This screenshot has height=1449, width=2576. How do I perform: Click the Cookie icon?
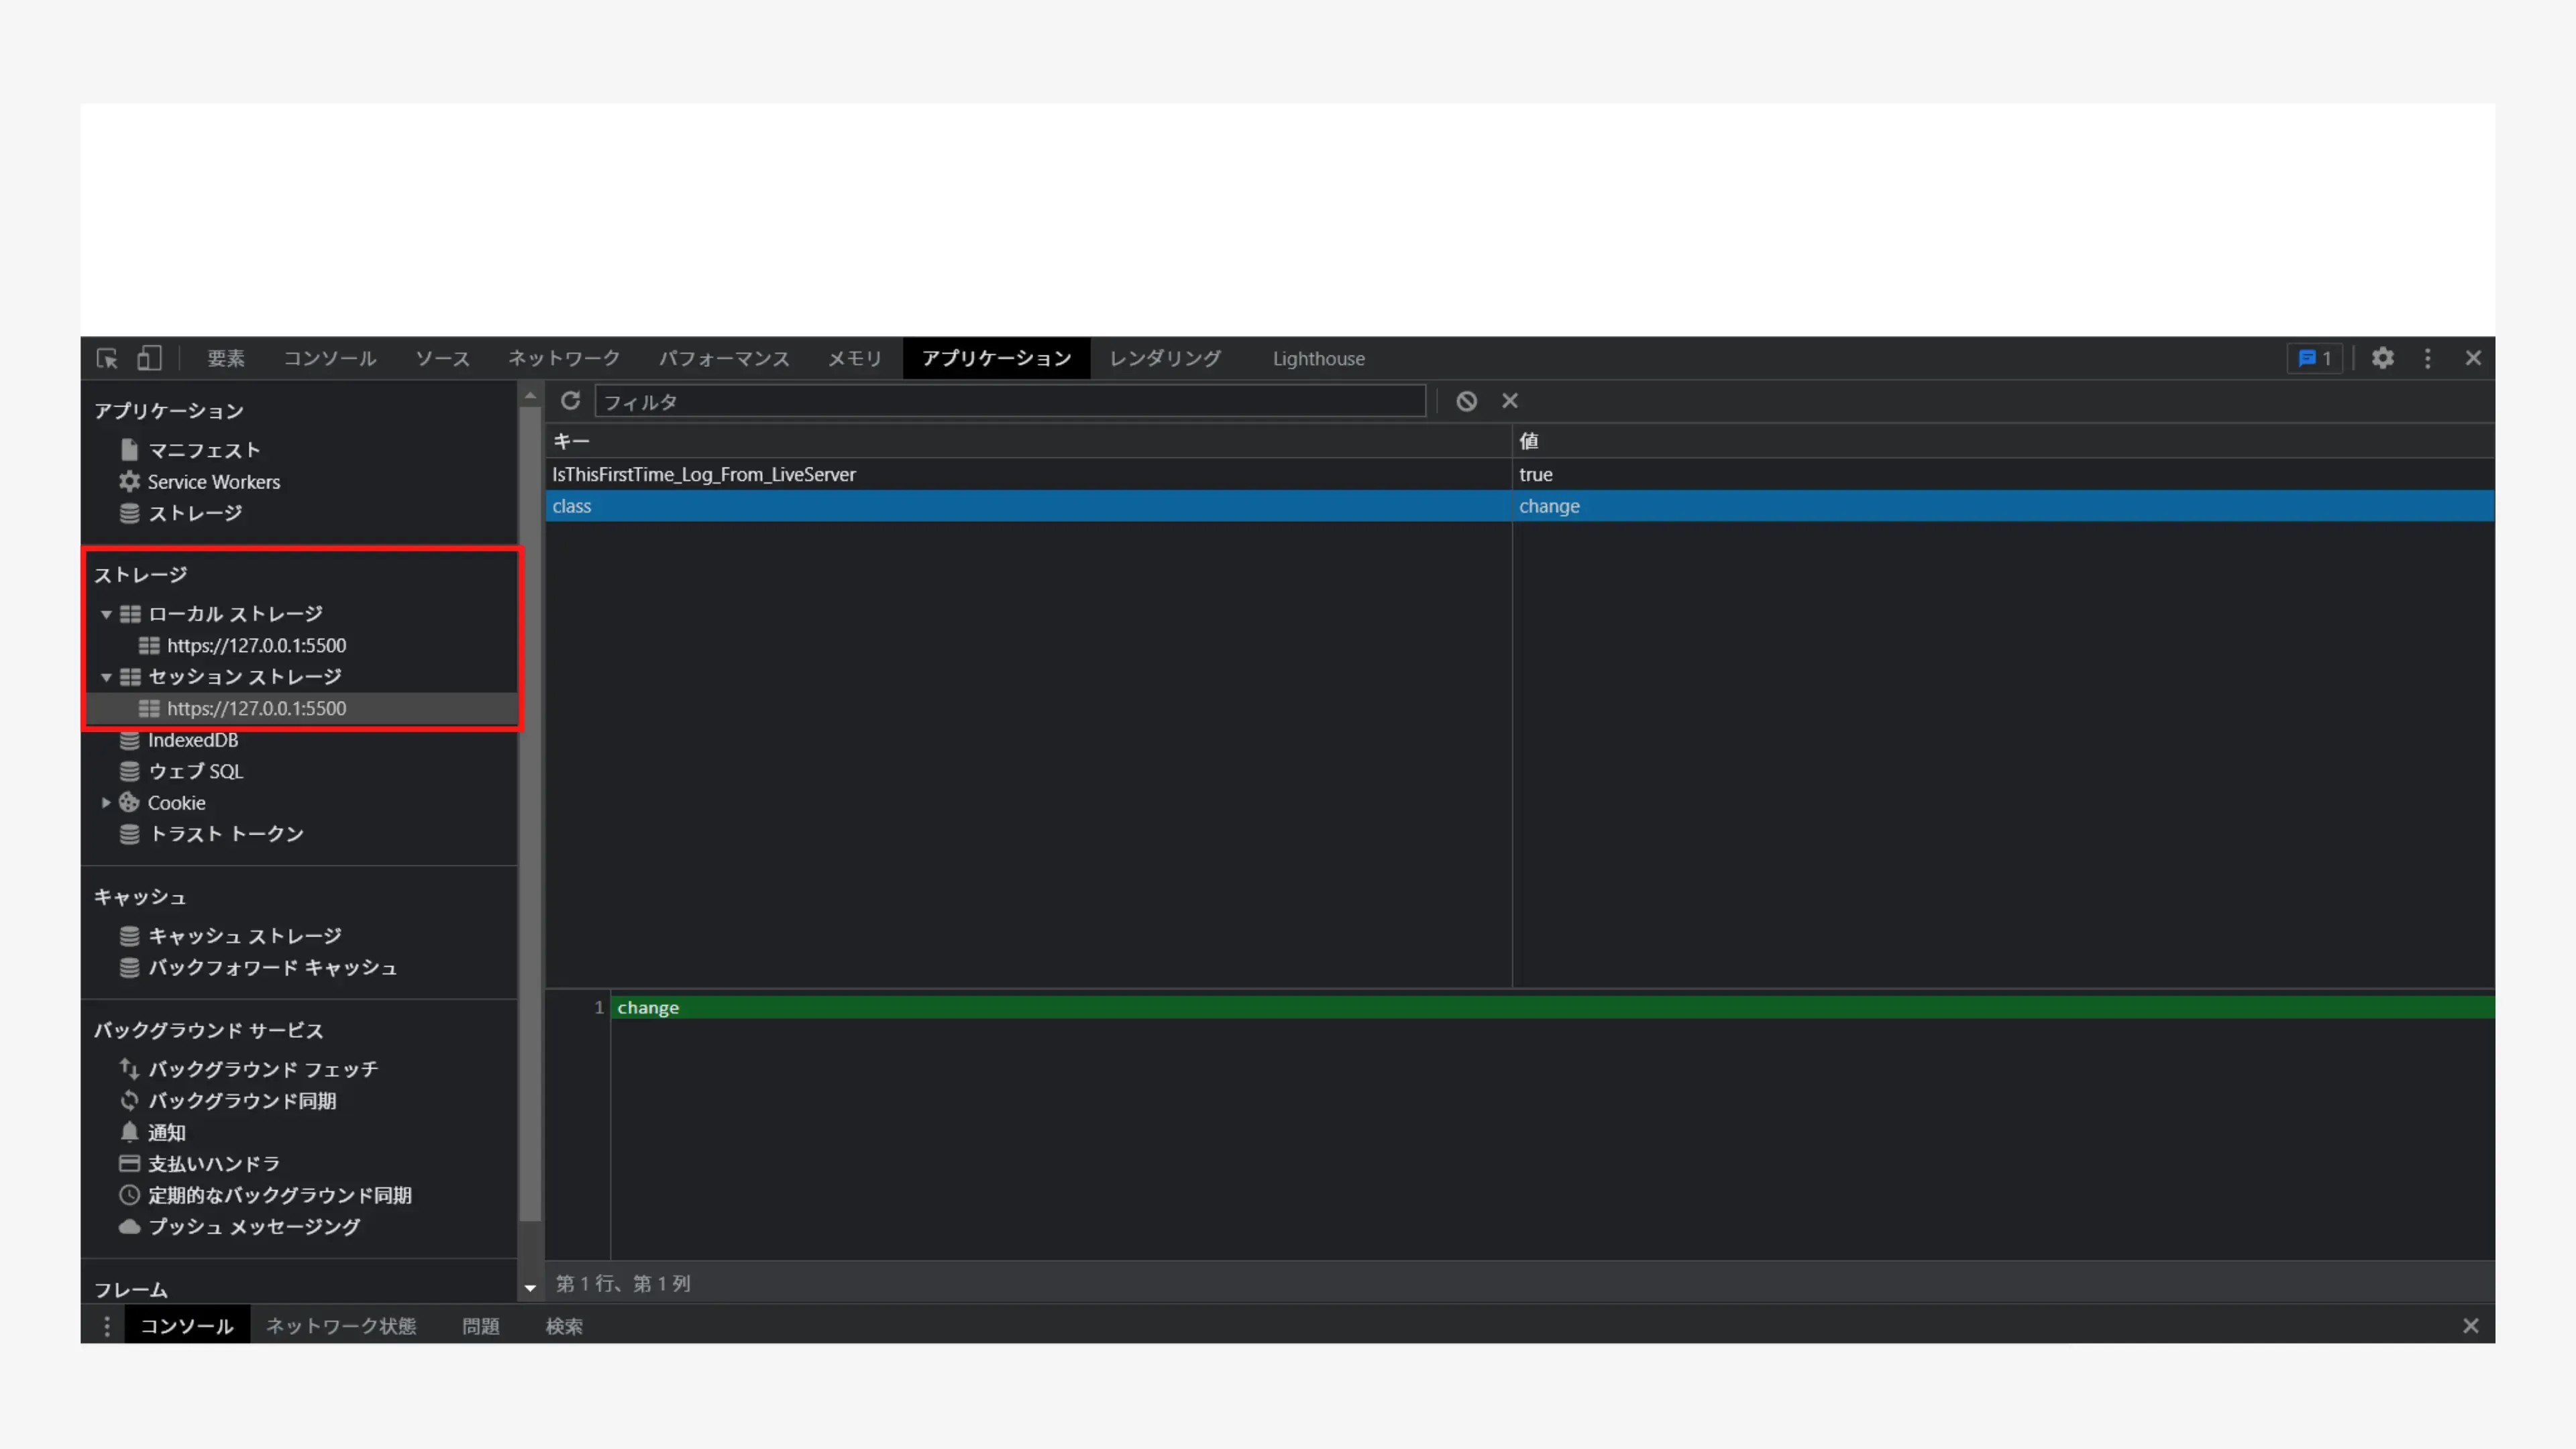pos(129,802)
